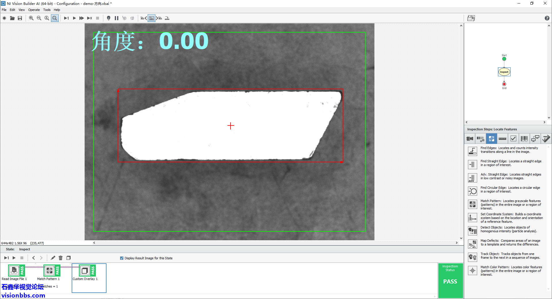Viewport: 552px width, 299px height.
Task: Select the Match Pattern 1 step thumbnail
Action: tap(50, 271)
